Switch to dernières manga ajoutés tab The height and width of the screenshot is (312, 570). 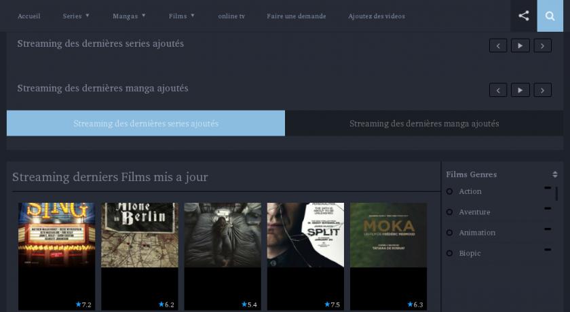click(424, 123)
